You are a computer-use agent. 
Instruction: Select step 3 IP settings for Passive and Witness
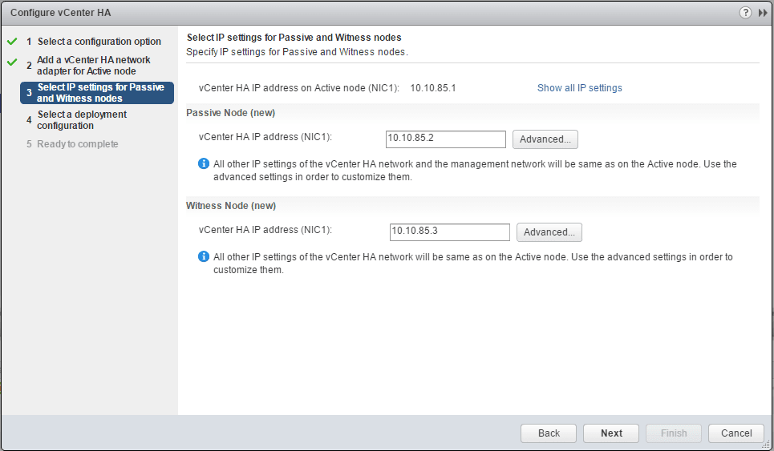coord(100,93)
